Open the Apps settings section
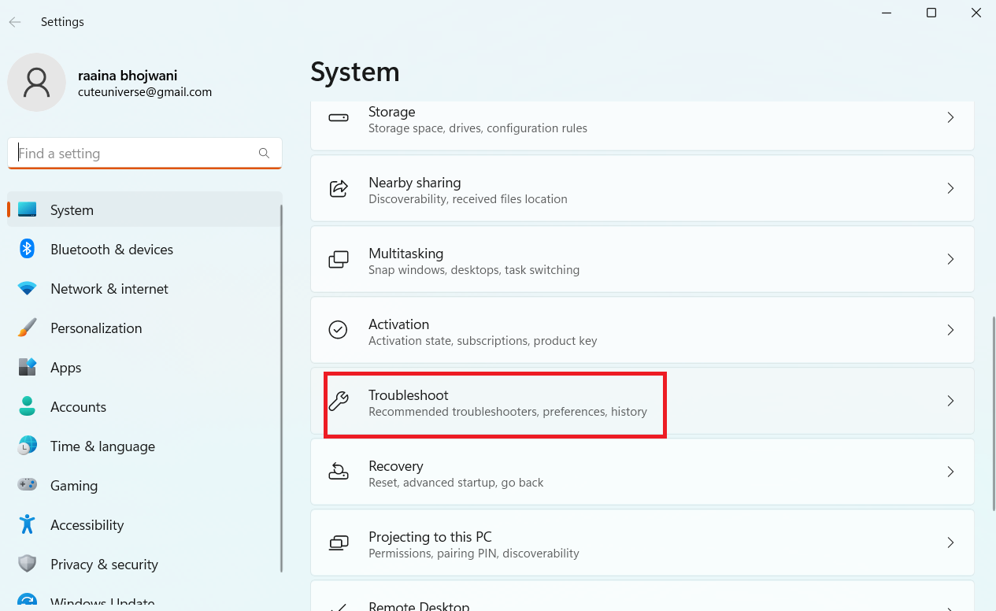This screenshot has width=996, height=611. pyautogui.click(x=66, y=368)
